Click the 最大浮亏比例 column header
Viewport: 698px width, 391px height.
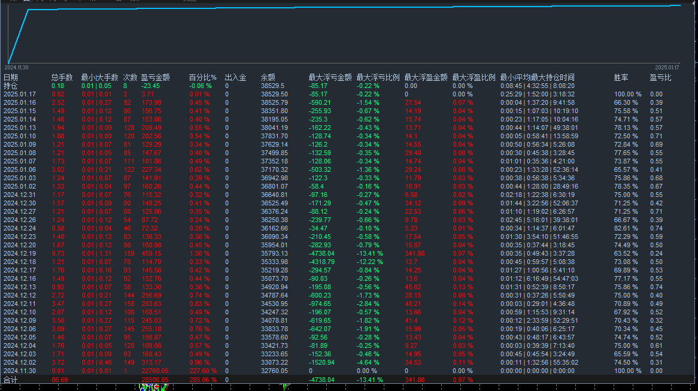pyautogui.click(x=378, y=77)
